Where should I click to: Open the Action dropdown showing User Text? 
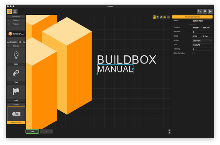[x=202, y=41]
